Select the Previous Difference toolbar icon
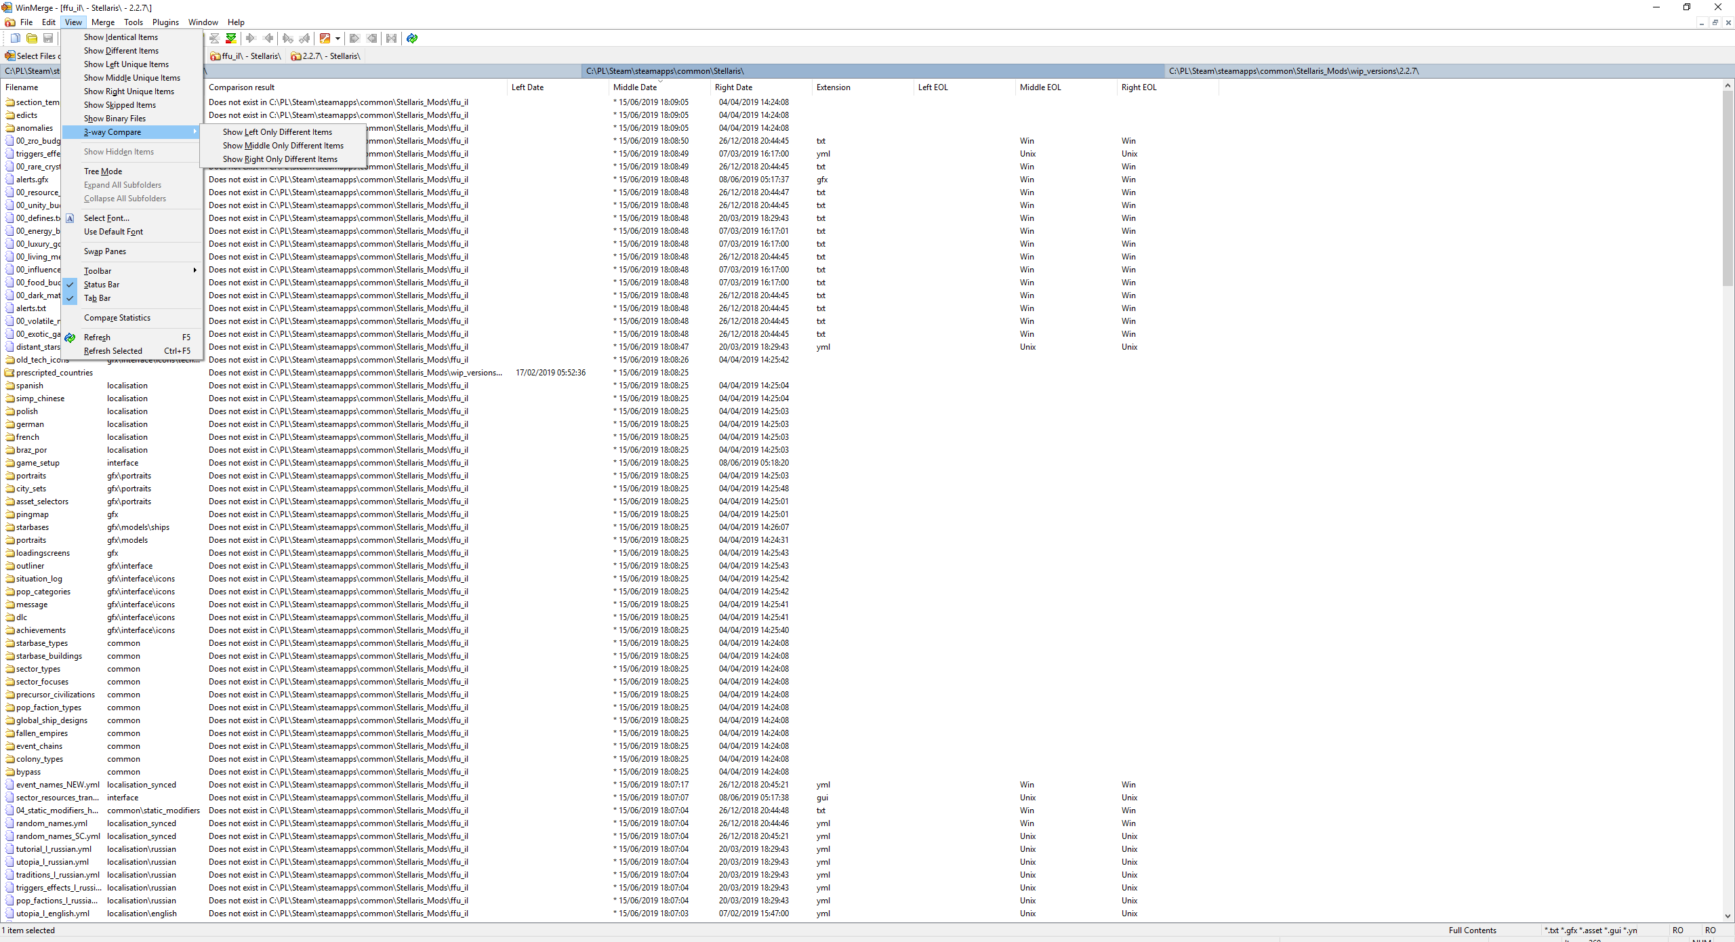 pos(268,39)
